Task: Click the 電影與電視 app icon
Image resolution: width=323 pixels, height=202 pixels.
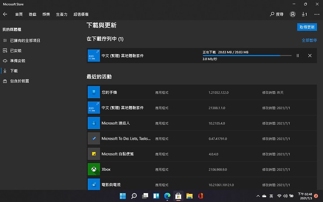Action: (94, 184)
